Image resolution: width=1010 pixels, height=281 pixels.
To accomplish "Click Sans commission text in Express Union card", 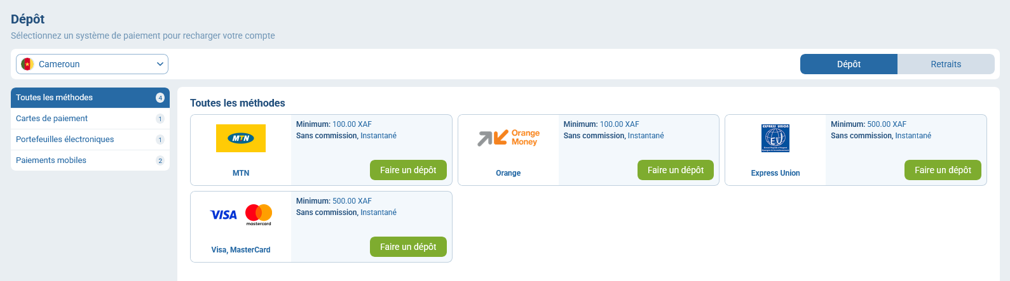I will [x=861, y=136].
